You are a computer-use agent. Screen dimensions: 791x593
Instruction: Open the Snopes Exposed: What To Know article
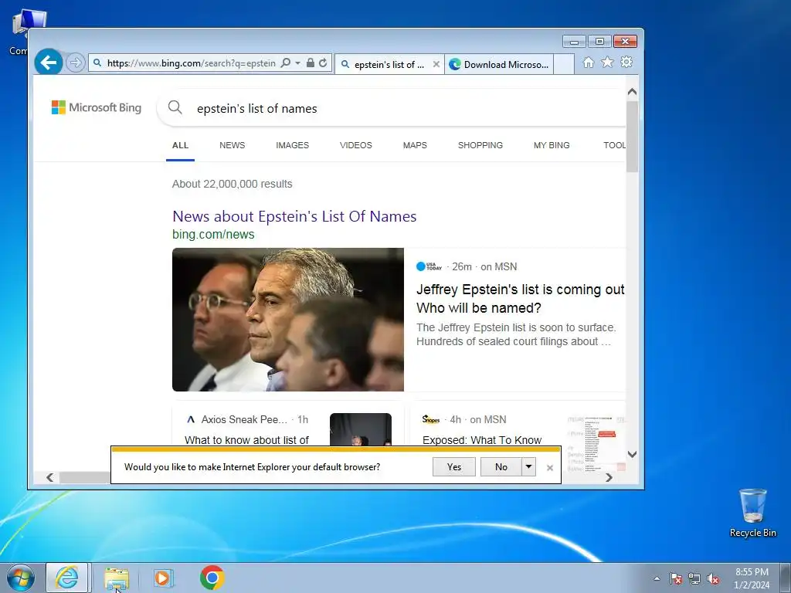click(x=482, y=439)
